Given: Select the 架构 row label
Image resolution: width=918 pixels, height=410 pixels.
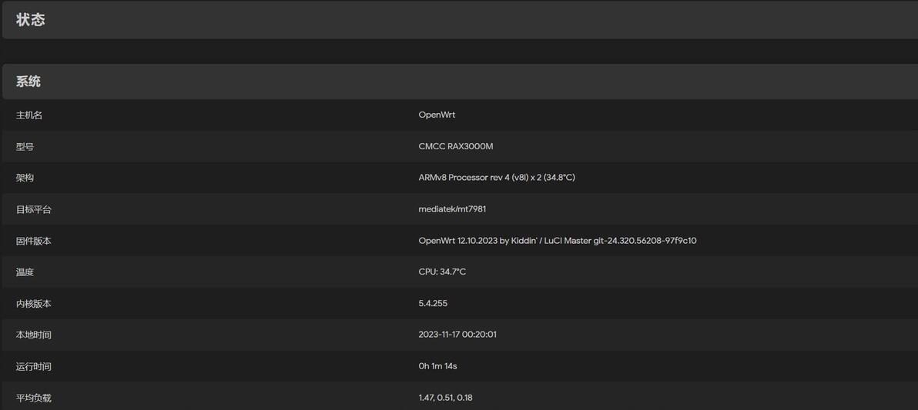Looking at the screenshot, I should (x=25, y=178).
